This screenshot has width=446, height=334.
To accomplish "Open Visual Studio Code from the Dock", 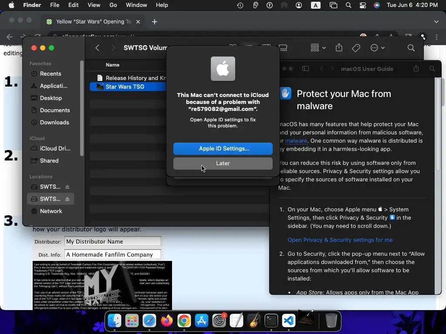I will coord(289,321).
